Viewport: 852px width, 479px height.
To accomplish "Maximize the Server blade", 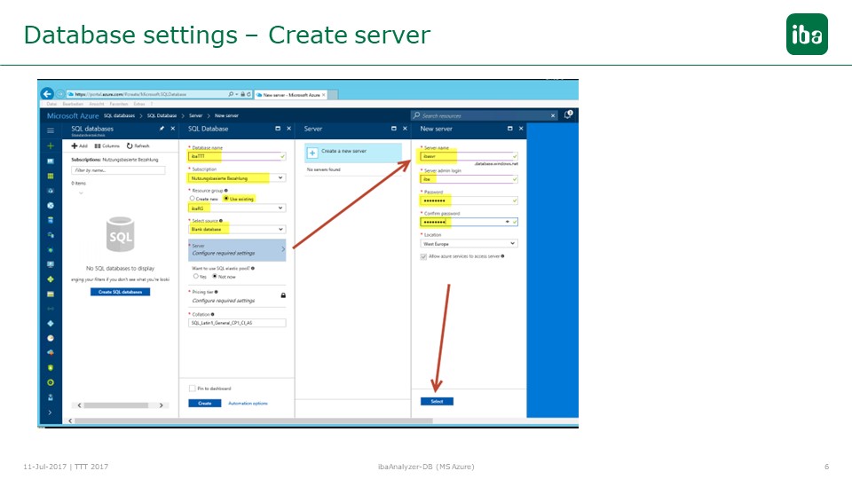I will point(394,129).
